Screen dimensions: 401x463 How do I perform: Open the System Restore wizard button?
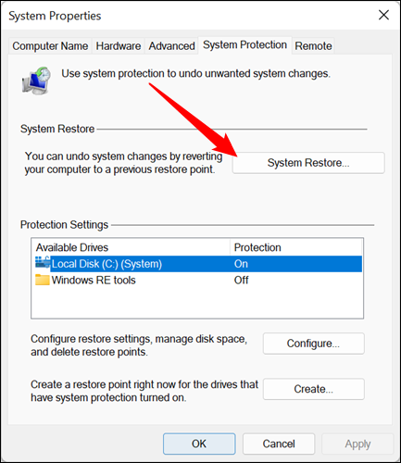click(x=308, y=163)
